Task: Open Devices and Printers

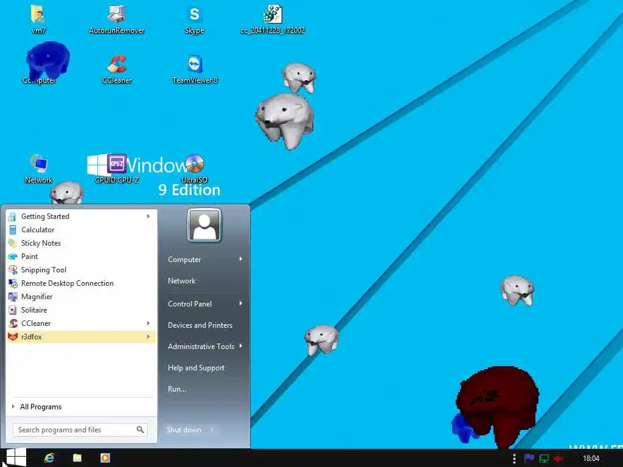Action: (x=200, y=325)
